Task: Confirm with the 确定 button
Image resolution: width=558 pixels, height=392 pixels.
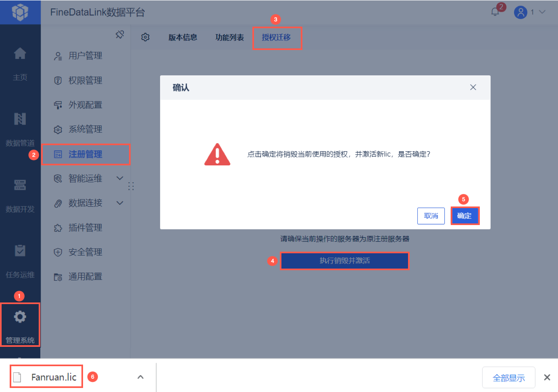Action: pyautogui.click(x=464, y=216)
